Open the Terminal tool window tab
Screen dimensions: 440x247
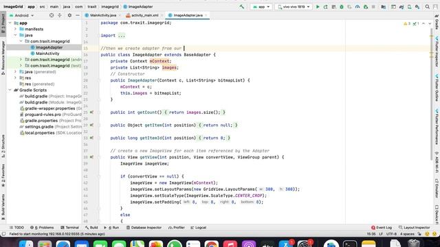(69, 228)
